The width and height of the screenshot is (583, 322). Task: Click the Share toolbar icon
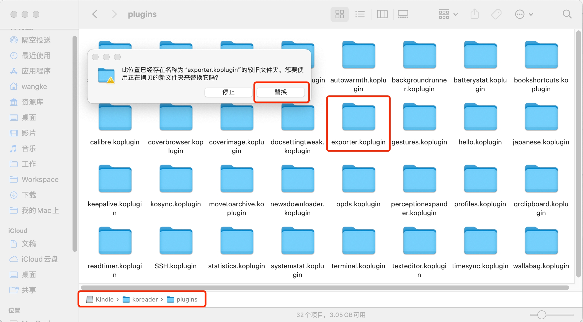(474, 14)
